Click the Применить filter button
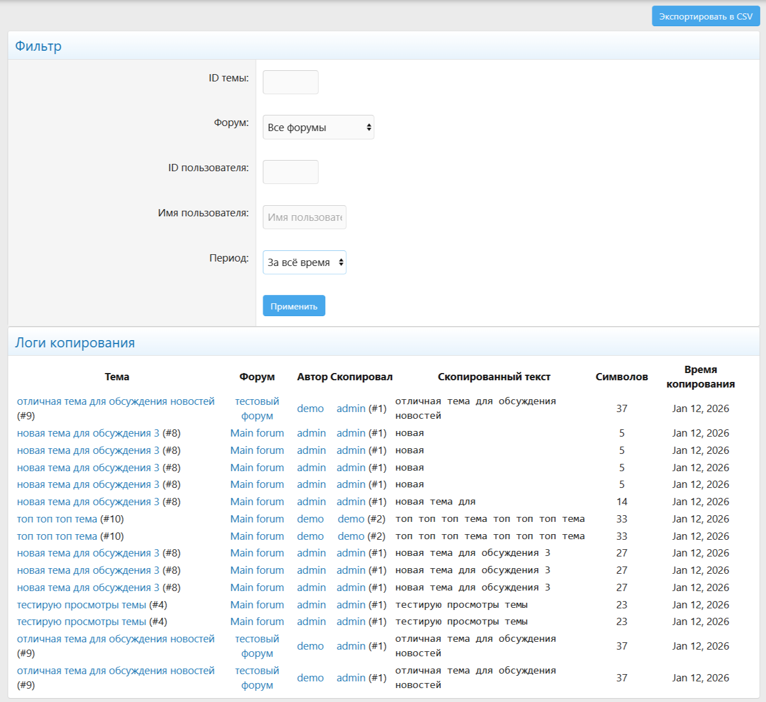The image size is (766, 702). [294, 306]
